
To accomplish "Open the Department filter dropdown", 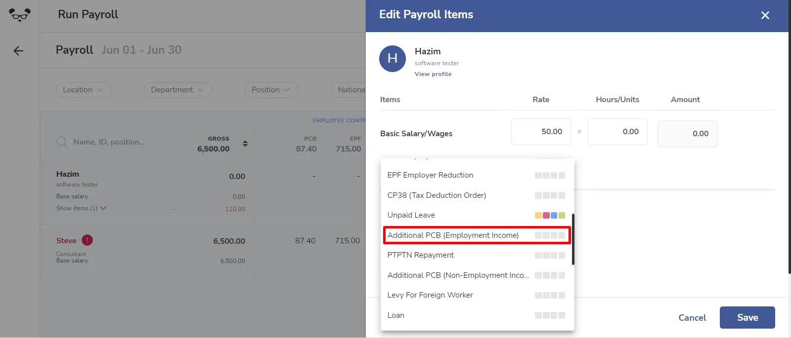I will coord(178,90).
